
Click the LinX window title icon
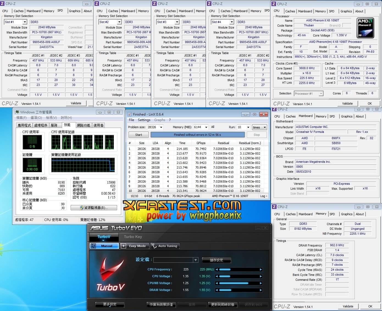(129, 114)
